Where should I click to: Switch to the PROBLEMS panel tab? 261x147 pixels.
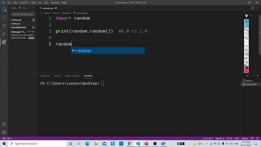point(45,76)
